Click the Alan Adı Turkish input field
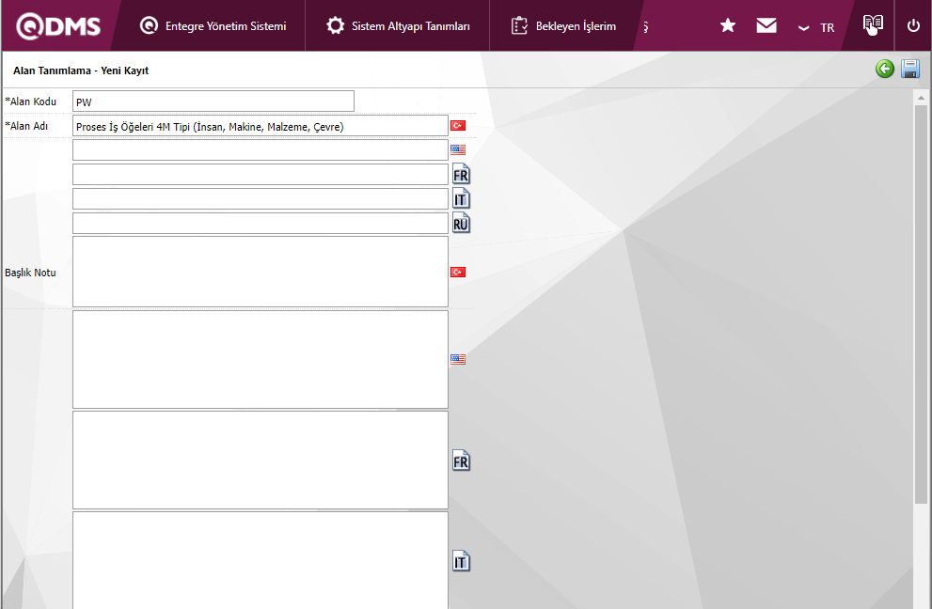Image resolution: width=932 pixels, height=609 pixels. click(261, 126)
